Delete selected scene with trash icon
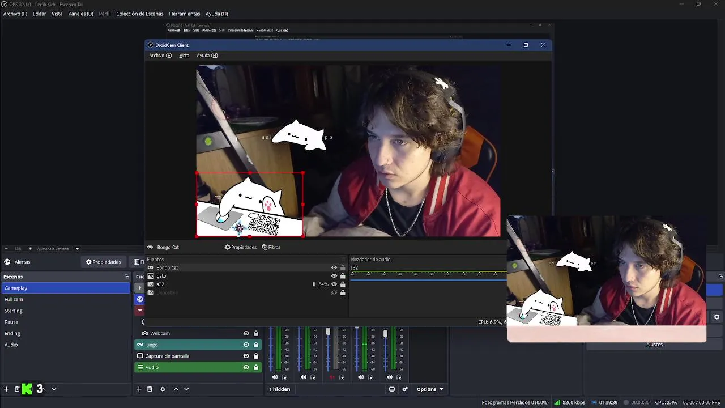Image resolution: width=725 pixels, height=408 pixels. [x=17, y=389]
